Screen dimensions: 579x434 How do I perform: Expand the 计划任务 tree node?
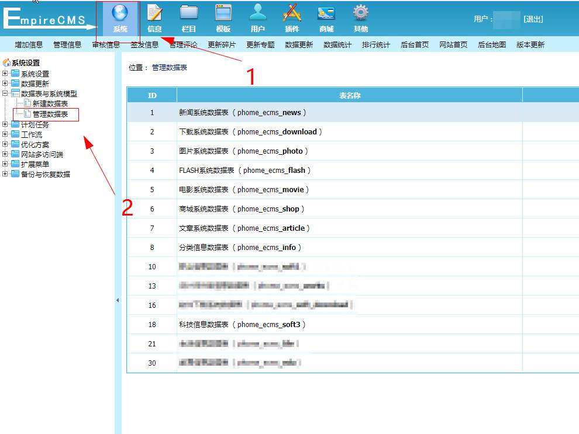[x=5, y=124]
